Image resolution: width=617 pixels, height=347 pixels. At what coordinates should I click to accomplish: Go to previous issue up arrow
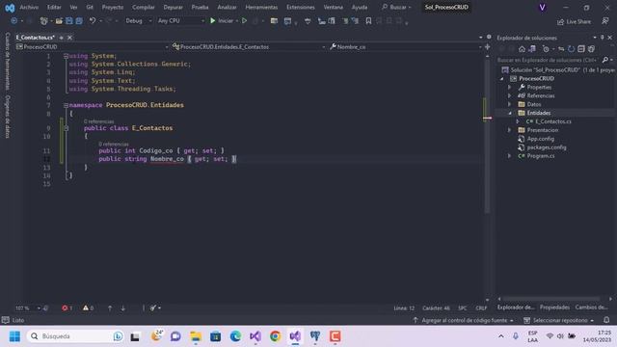coord(110,308)
